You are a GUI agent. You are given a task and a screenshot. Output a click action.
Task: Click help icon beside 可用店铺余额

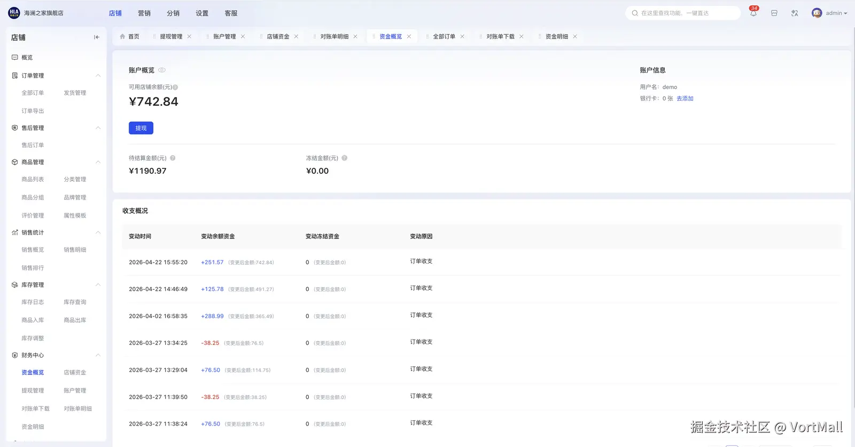coord(175,87)
